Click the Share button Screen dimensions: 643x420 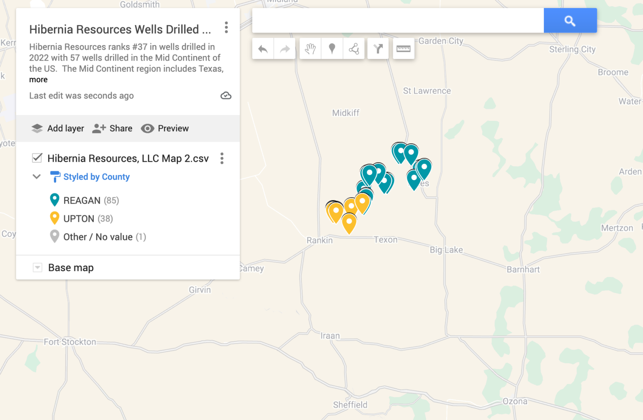pyautogui.click(x=112, y=128)
